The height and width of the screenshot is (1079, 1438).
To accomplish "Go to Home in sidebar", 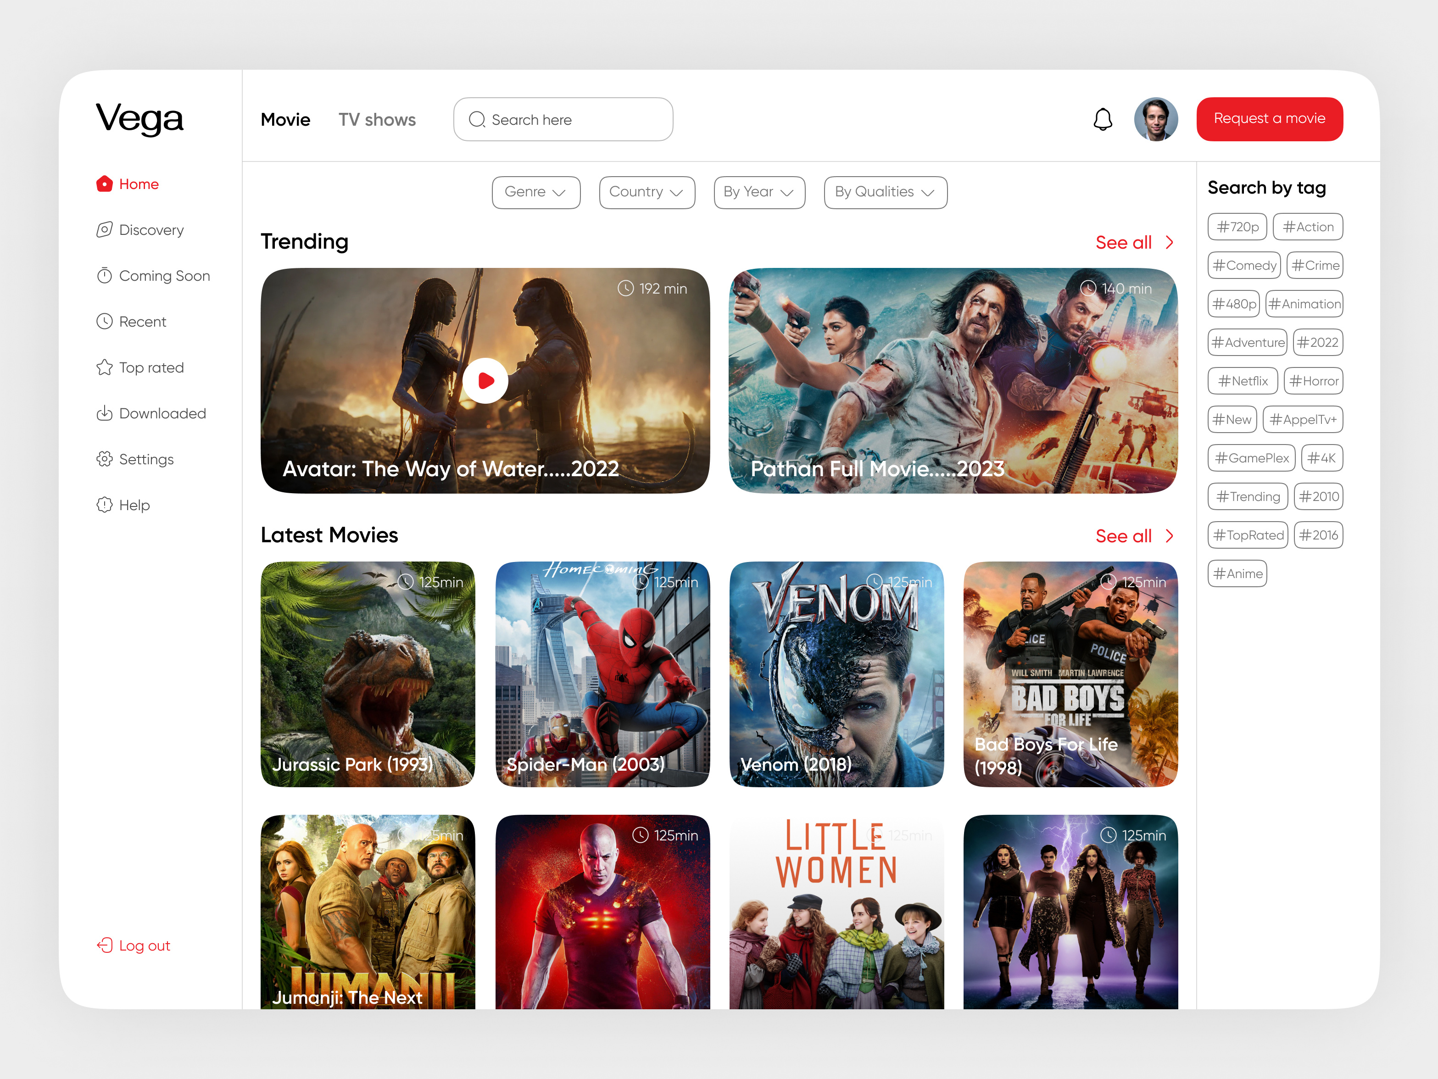I will click(x=128, y=184).
